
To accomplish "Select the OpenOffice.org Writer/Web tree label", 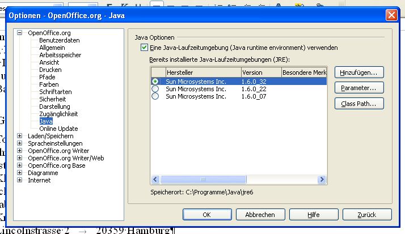I will pos(66,158).
